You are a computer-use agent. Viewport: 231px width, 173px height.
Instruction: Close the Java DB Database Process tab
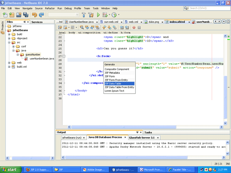pos(125,137)
